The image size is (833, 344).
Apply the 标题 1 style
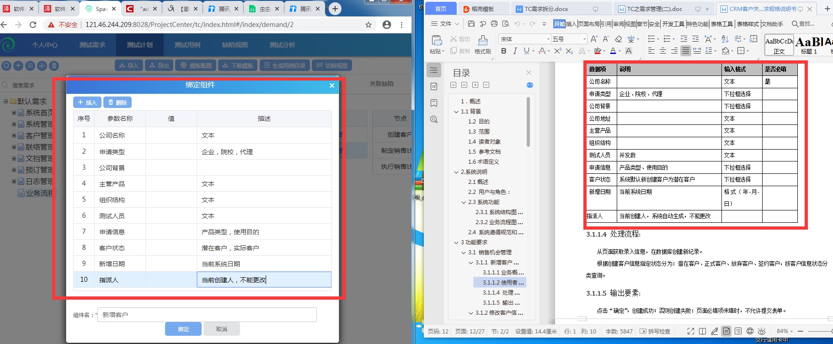[x=809, y=46]
